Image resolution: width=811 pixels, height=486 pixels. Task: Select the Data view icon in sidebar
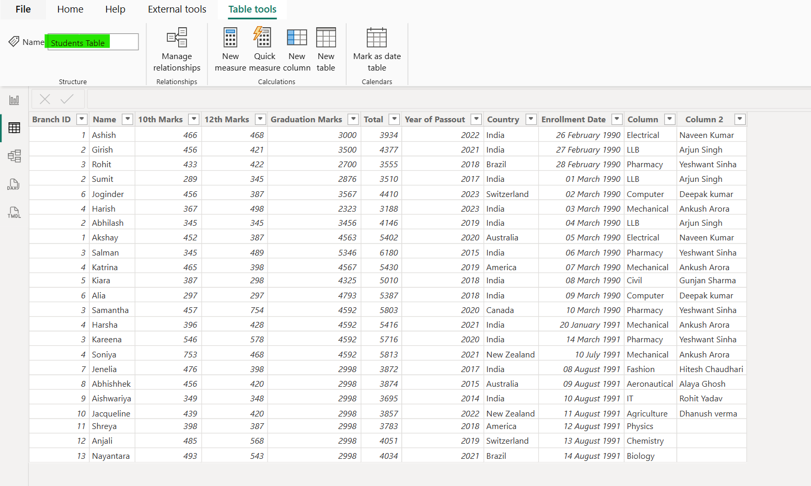coord(14,128)
